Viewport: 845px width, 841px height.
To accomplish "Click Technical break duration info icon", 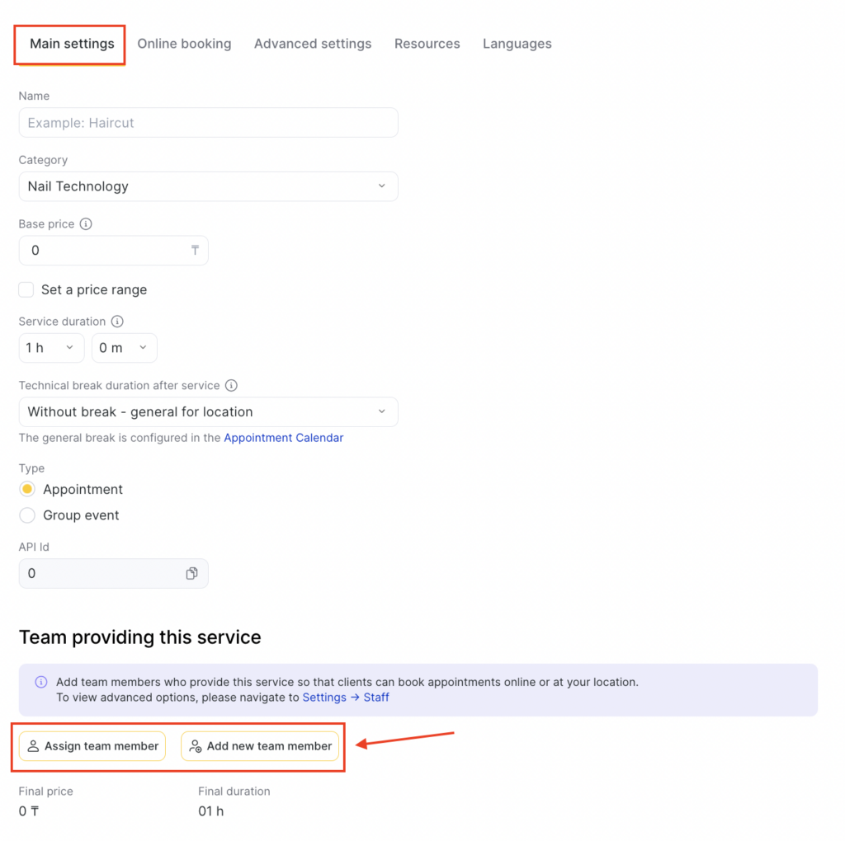I will click(231, 386).
